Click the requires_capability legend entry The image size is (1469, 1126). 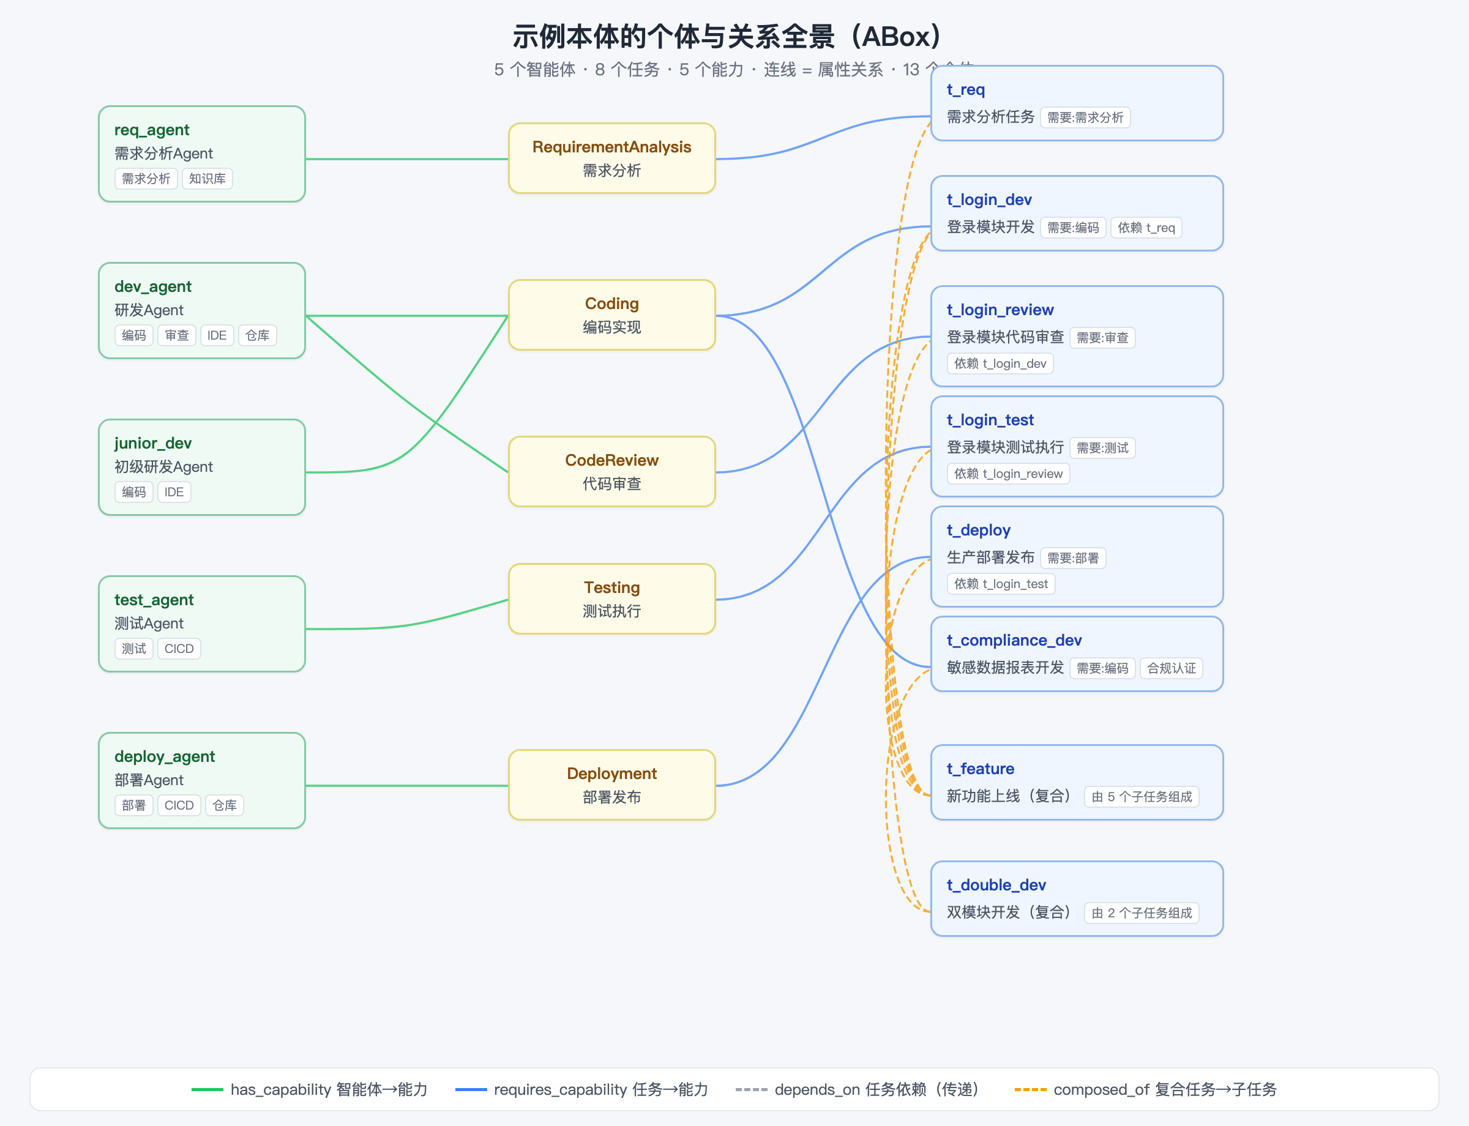click(581, 1089)
